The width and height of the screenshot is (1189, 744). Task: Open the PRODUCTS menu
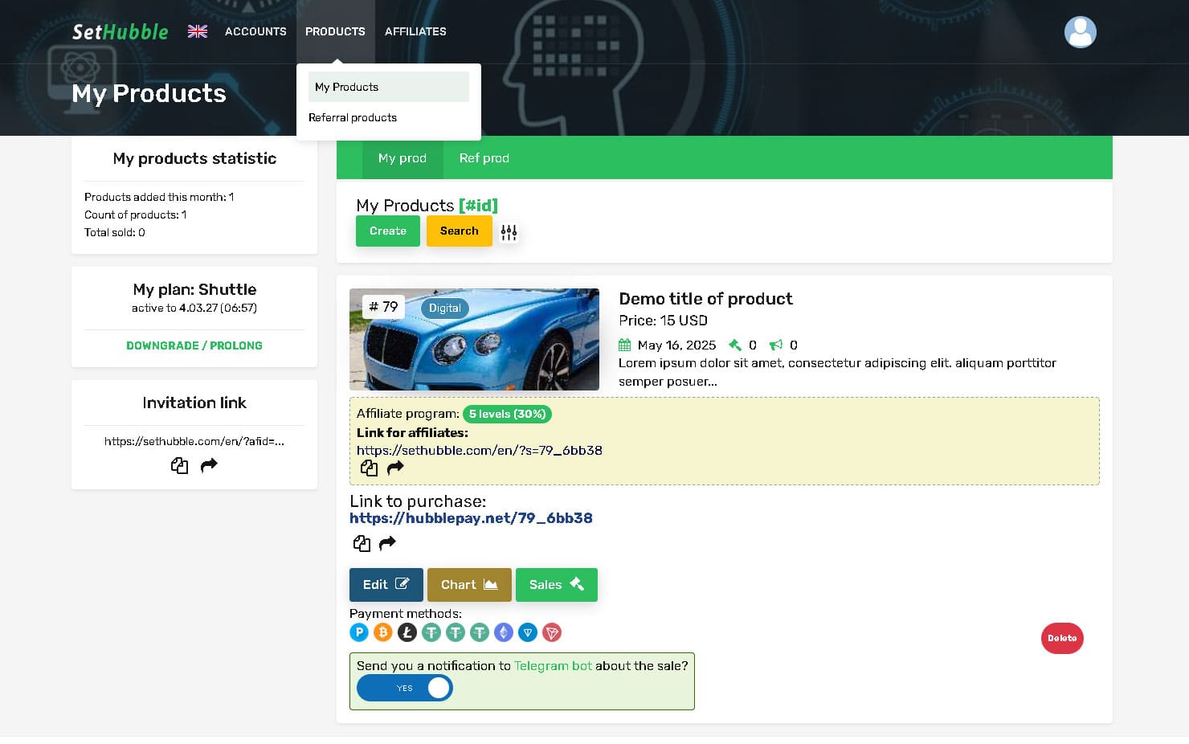[x=335, y=31]
